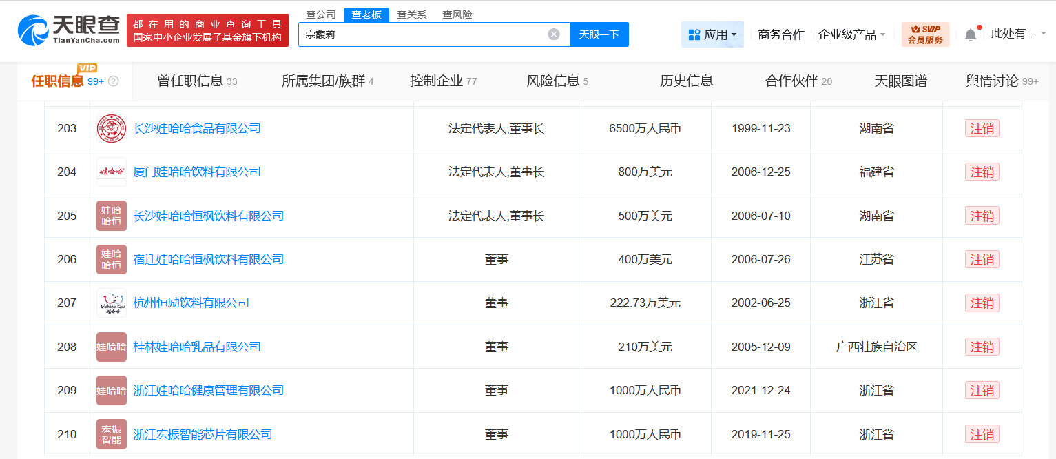The image size is (1056, 459).
Task: Open the 控制企业 tab
Action: (x=443, y=81)
